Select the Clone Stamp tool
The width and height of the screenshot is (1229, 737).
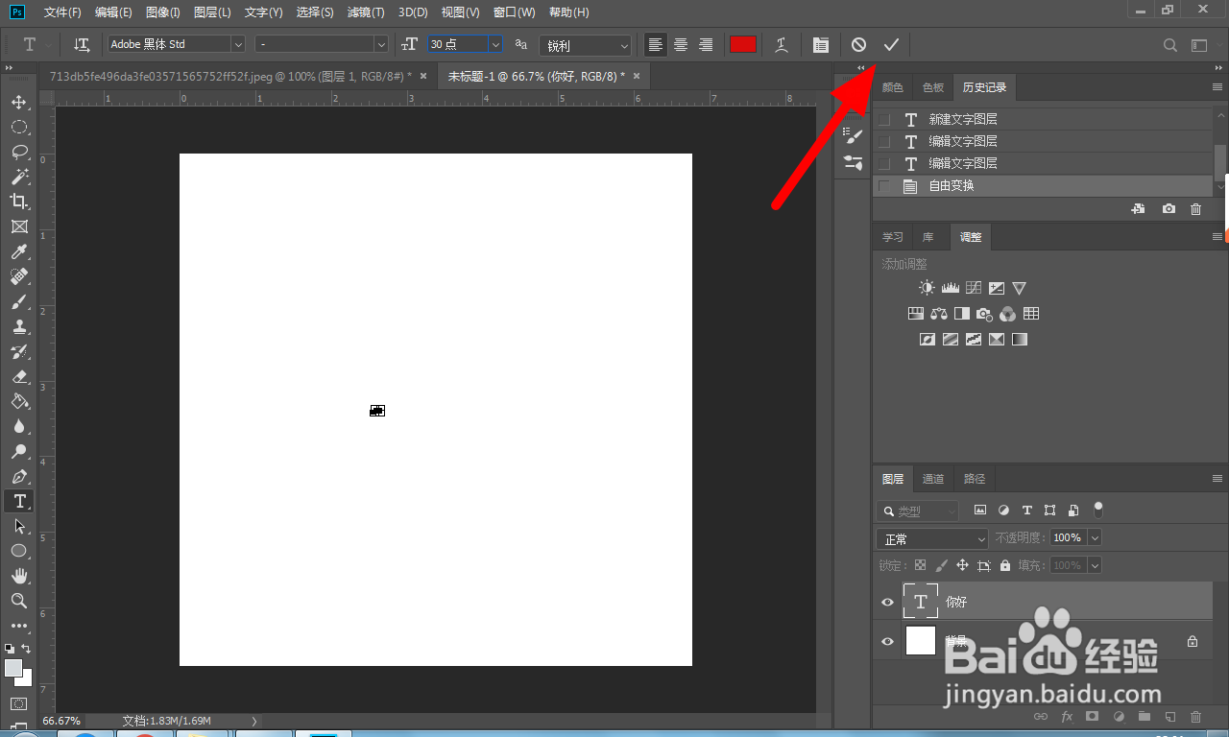click(18, 326)
